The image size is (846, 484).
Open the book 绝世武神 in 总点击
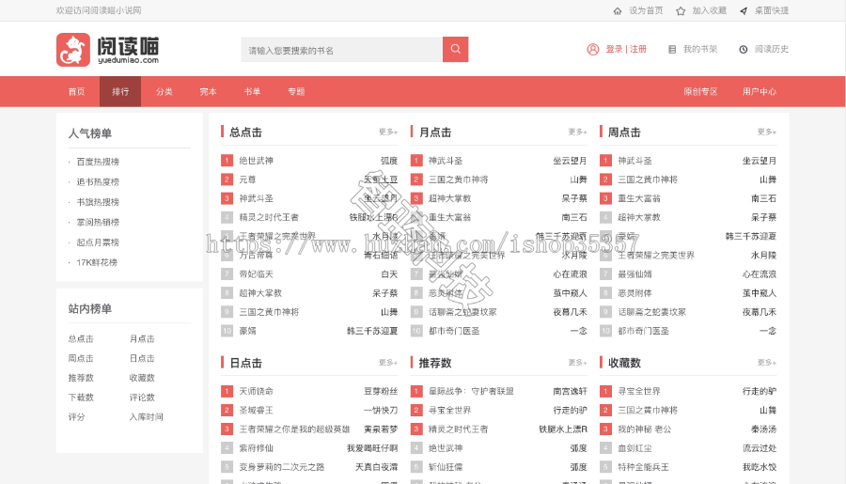pyautogui.click(x=256, y=161)
